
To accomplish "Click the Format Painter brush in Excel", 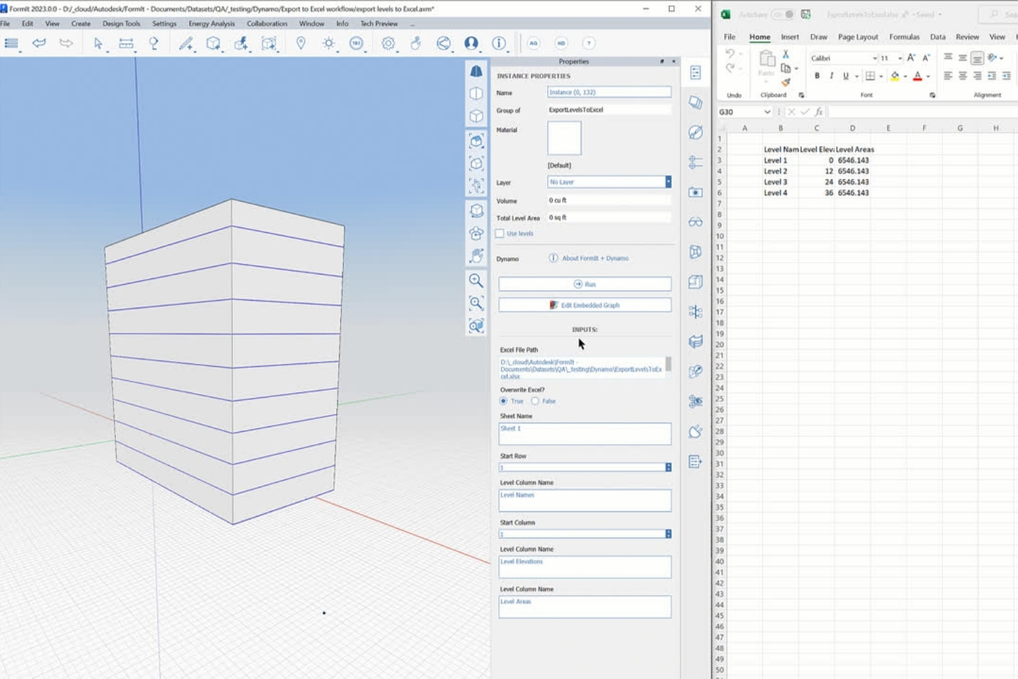I will (x=786, y=82).
